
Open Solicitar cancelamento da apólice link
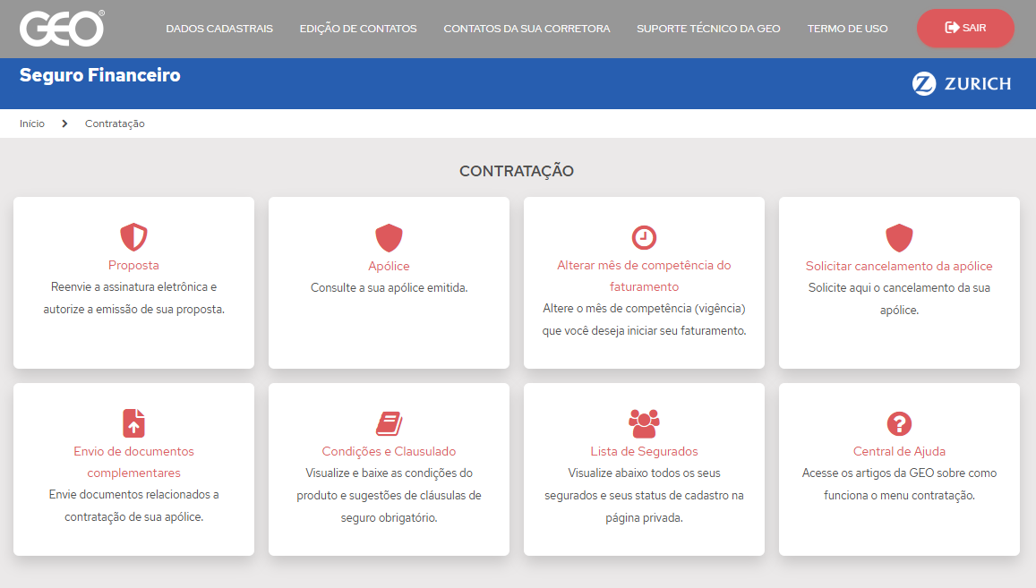(899, 266)
